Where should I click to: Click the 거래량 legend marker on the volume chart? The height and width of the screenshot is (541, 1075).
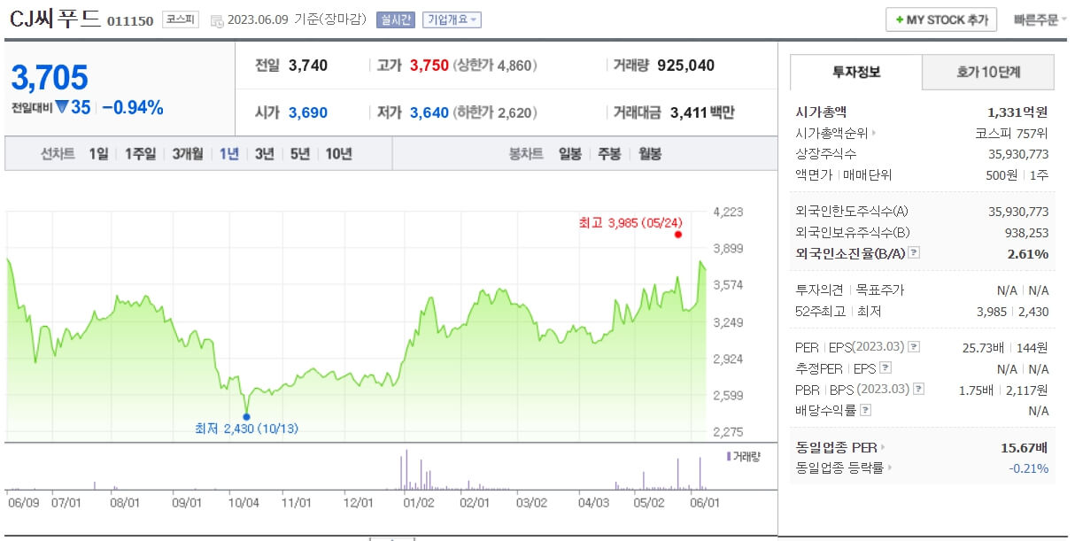tap(728, 456)
